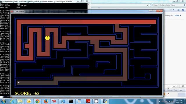The image size is (186, 104).
Task: Open the Arrange by Folder dropdown
Action: 178,16
